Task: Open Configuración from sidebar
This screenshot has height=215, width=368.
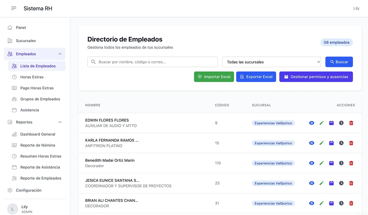Action: point(29,190)
